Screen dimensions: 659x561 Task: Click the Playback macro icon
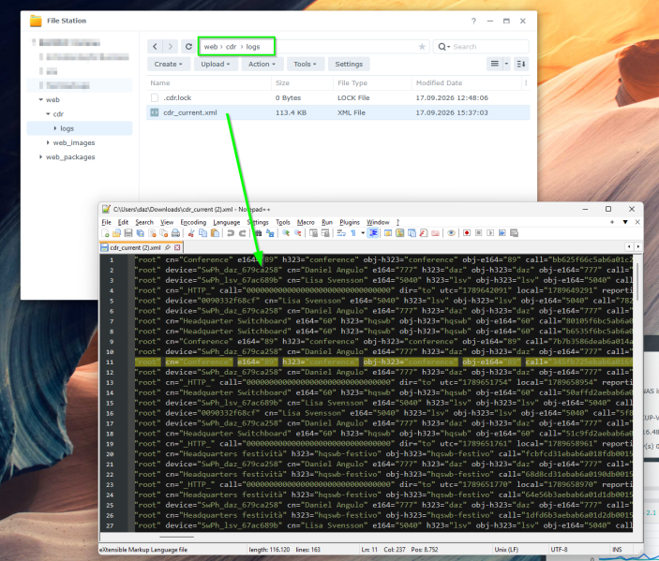490,233
